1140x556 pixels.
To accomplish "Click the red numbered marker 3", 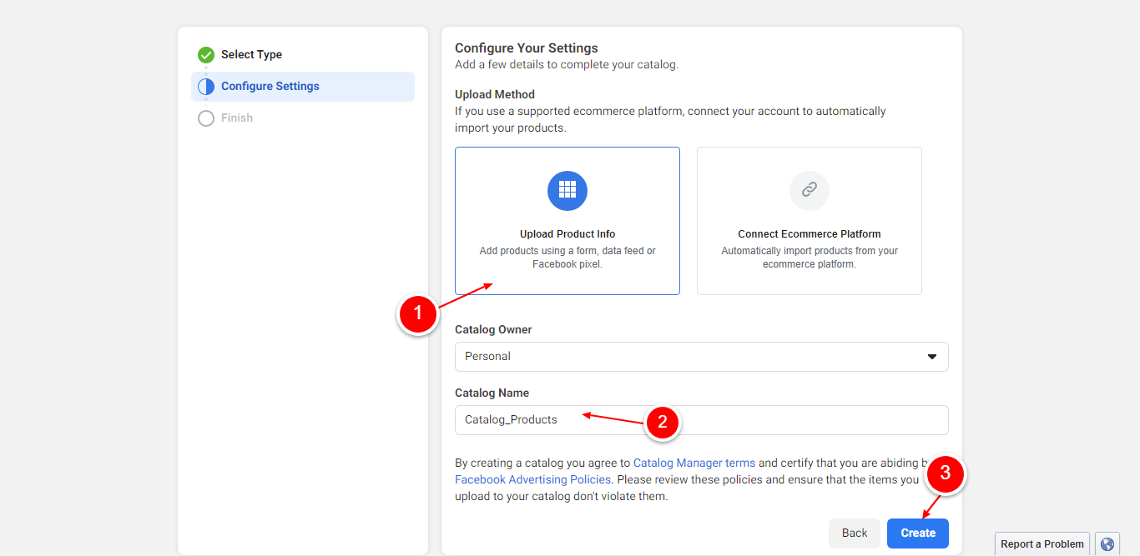I will click(945, 473).
